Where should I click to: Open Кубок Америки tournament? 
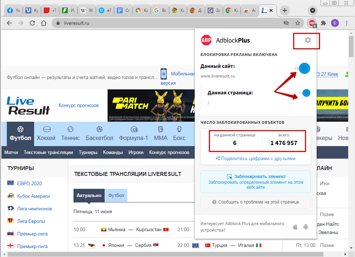[x=33, y=196]
